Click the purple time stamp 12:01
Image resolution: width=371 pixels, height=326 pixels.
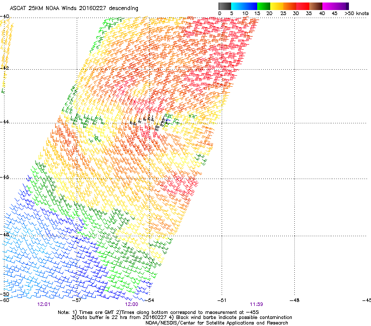pyautogui.click(x=44, y=304)
